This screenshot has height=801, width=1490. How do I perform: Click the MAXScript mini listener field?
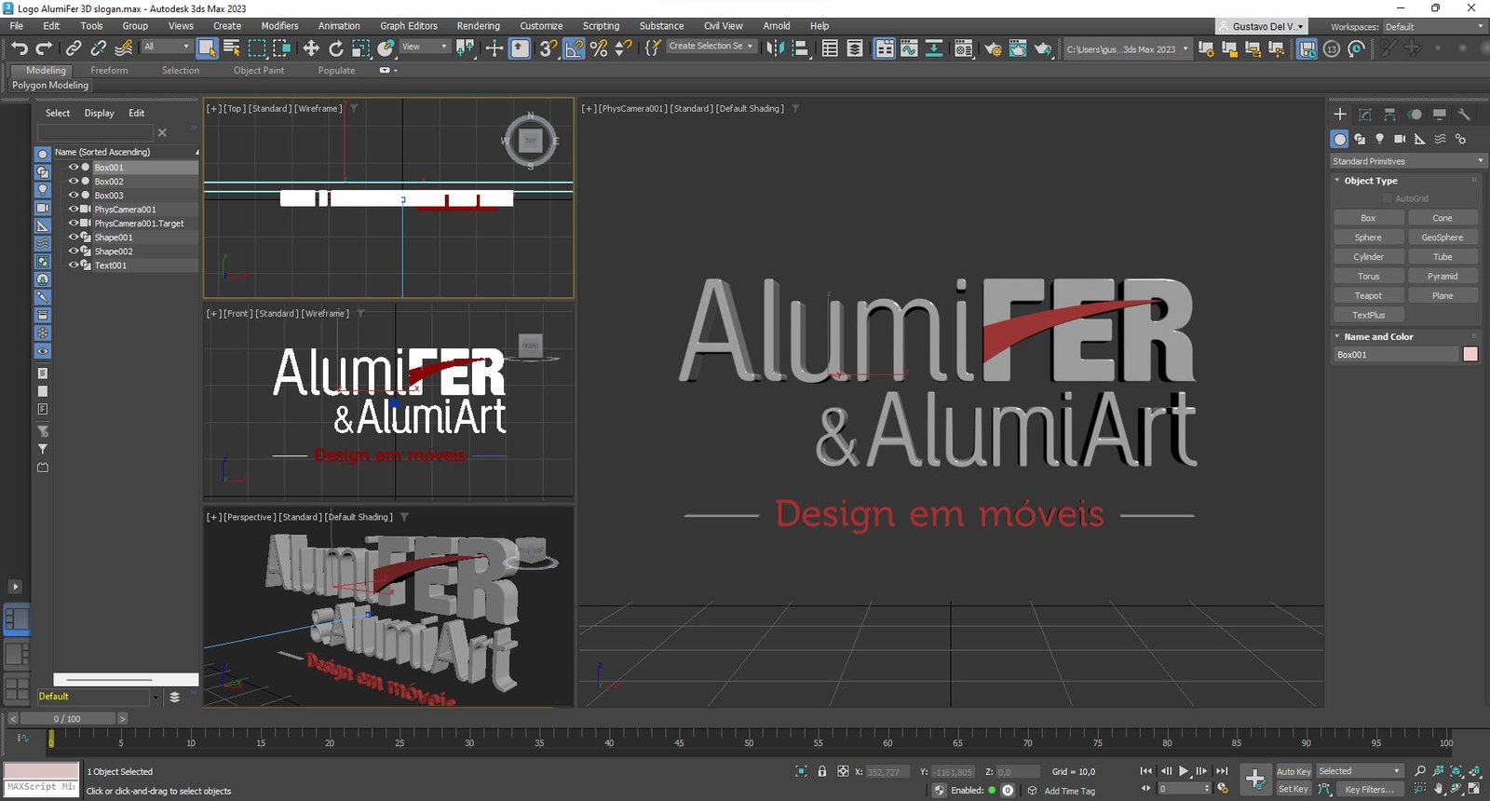[x=41, y=787]
